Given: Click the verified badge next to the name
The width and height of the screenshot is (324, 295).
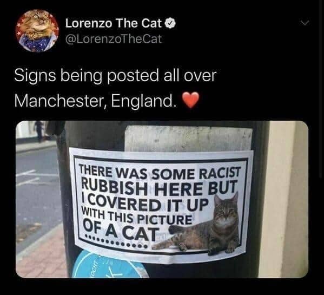Looking at the screenshot, I should click(170, 23).
